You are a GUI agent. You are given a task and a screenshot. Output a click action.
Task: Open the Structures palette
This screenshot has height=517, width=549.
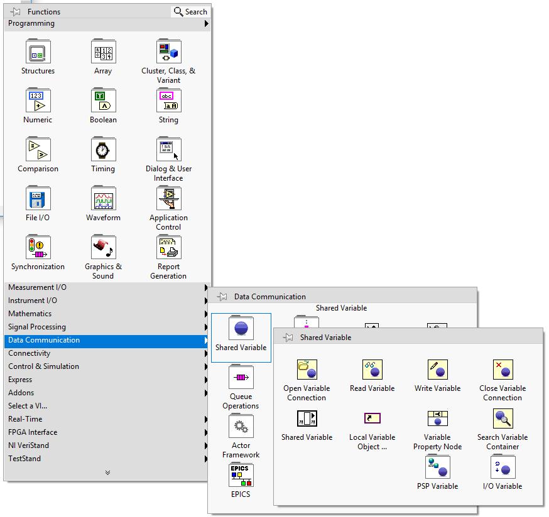point(38,52)
